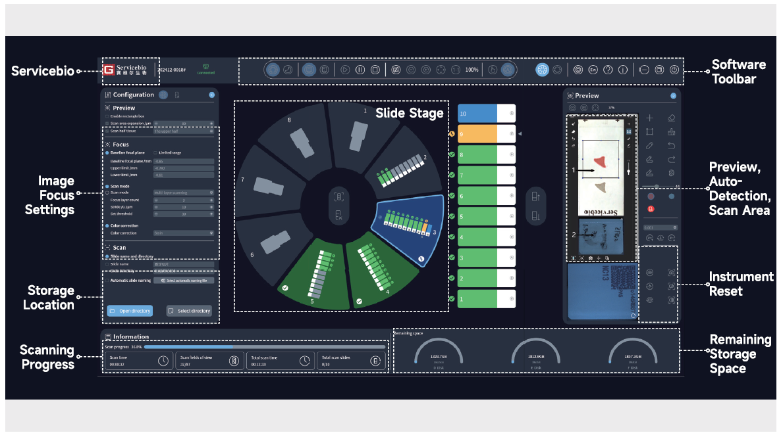Image resolution: width=781 pixels, height=437 pixels.
Task: Open the Scan half tissue dropdown
Action: click(x=183, y=131)
